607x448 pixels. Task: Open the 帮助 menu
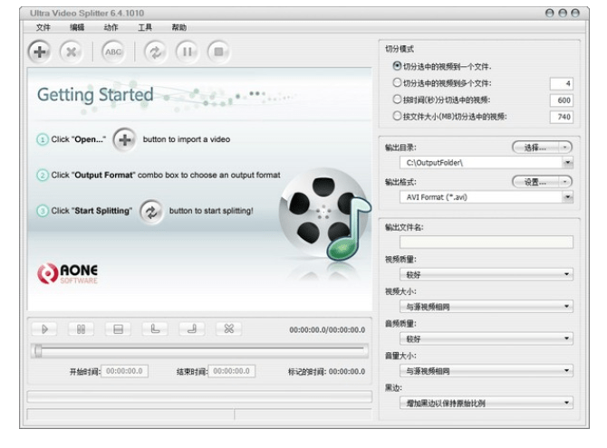(178, 27)
